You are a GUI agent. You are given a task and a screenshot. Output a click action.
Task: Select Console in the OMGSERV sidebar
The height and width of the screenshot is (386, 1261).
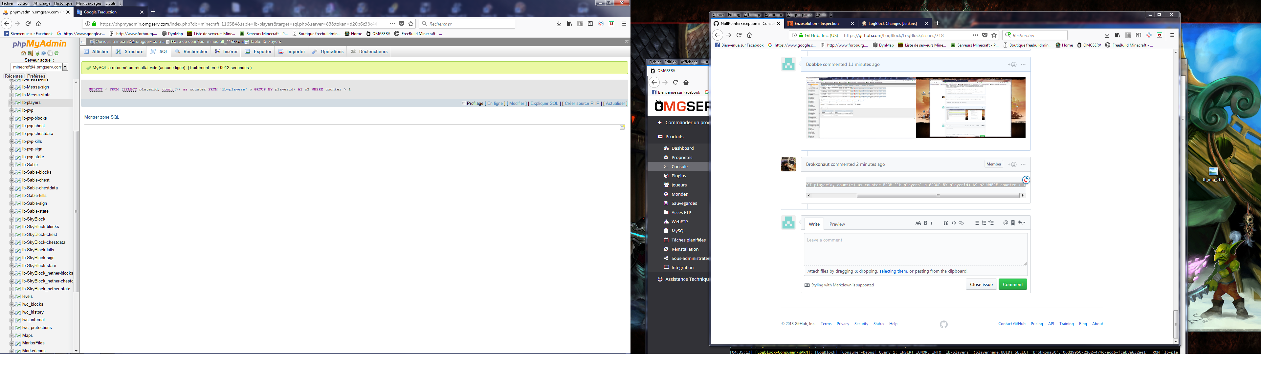tap(679, 166)
